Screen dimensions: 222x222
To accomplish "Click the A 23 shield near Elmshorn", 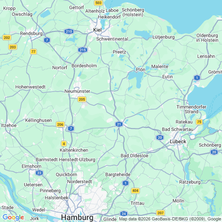I will [x=39, y=173].
